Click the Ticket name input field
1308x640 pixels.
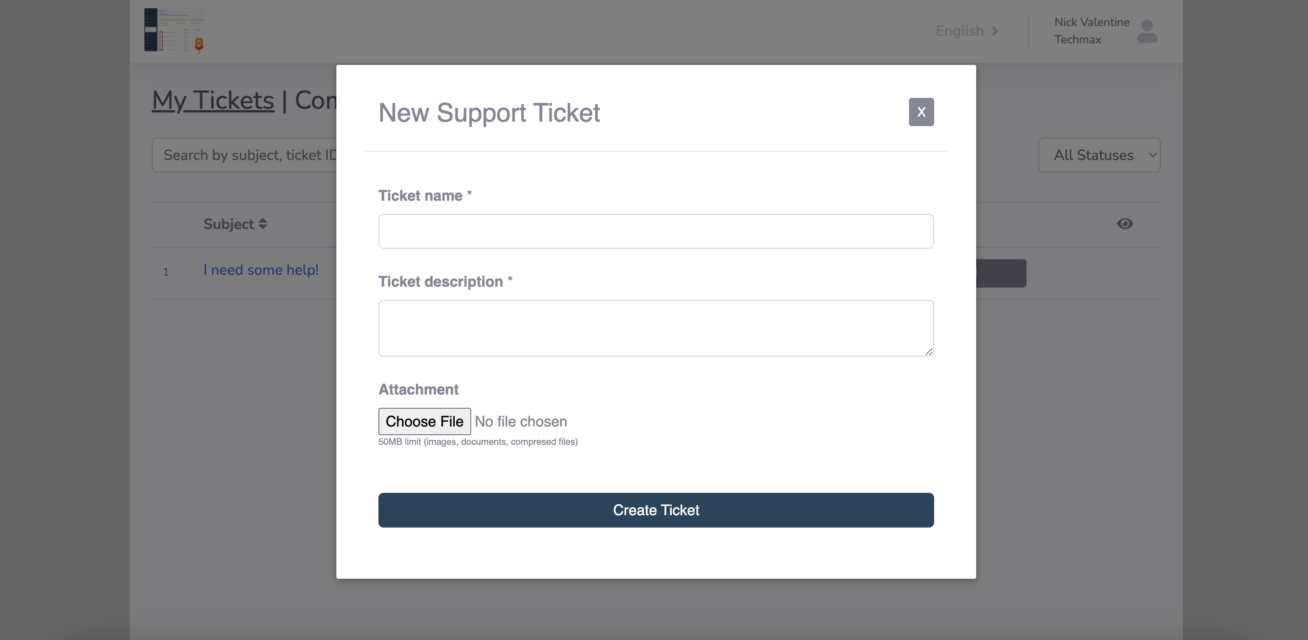(x=655, y=231)
